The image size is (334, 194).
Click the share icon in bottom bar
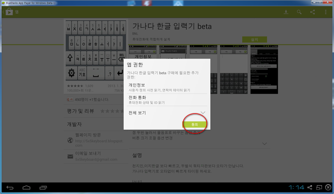click(x=309, y=187)
